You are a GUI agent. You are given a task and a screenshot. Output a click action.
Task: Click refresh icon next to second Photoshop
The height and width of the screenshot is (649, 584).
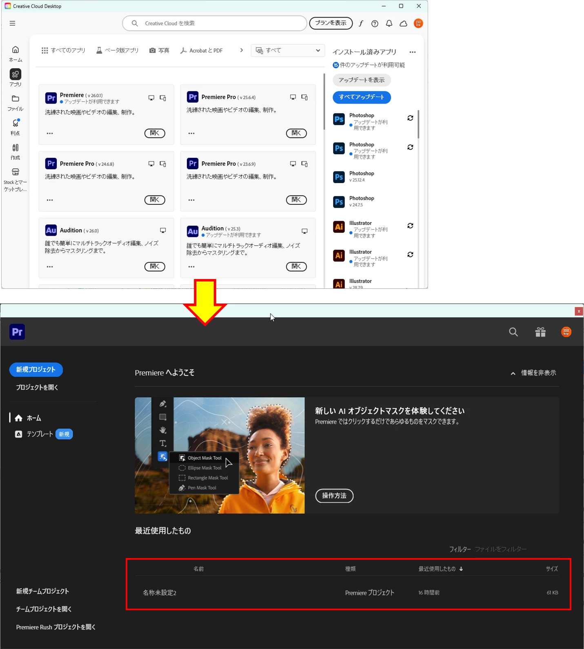point(410,147)
